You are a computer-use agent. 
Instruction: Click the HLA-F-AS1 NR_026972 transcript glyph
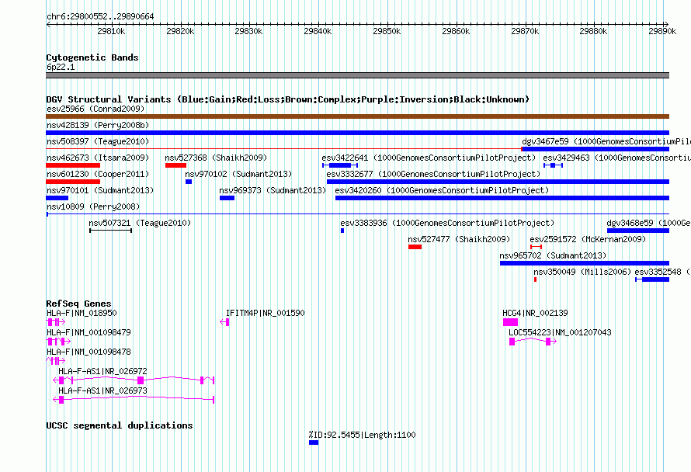click(134, 380)
